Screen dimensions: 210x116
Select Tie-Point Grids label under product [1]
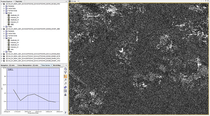click(12, 11)
